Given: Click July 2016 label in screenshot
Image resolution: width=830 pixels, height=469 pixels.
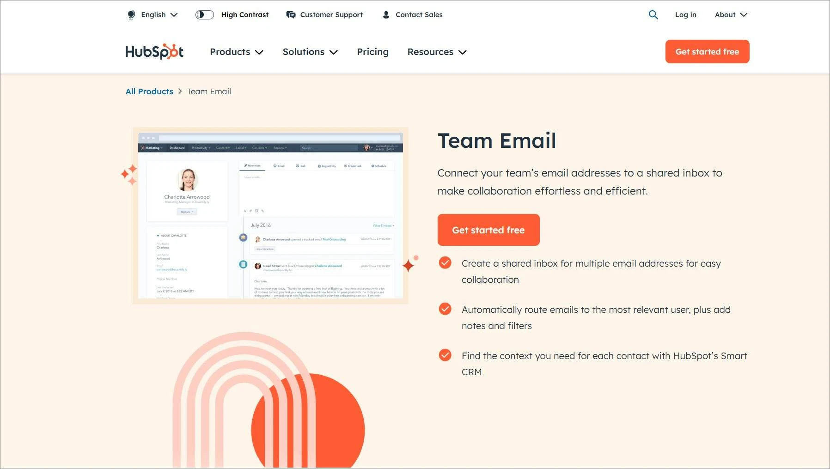Looking at the screenshot, I should click(x=261, y=225).
